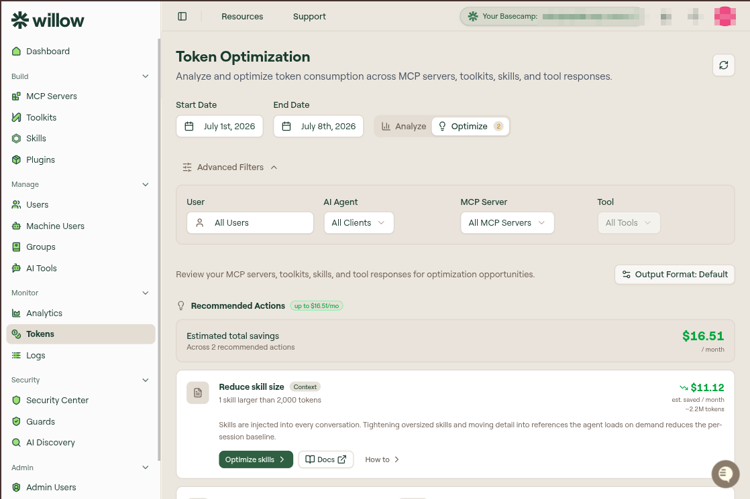Open the Support menu

(309, 16)
